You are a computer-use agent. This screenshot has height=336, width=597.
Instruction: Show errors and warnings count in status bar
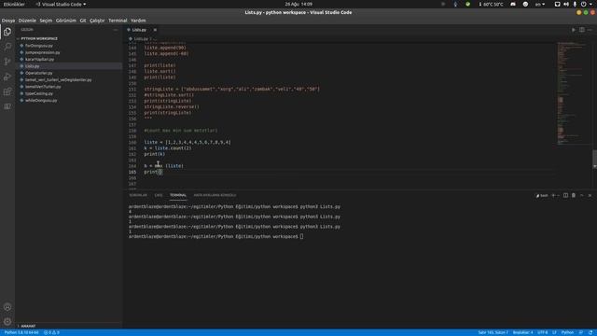click(51, 332)
